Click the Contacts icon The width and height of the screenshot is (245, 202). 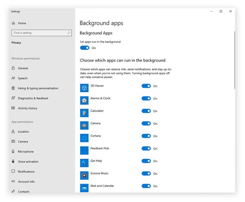(13, 191)
